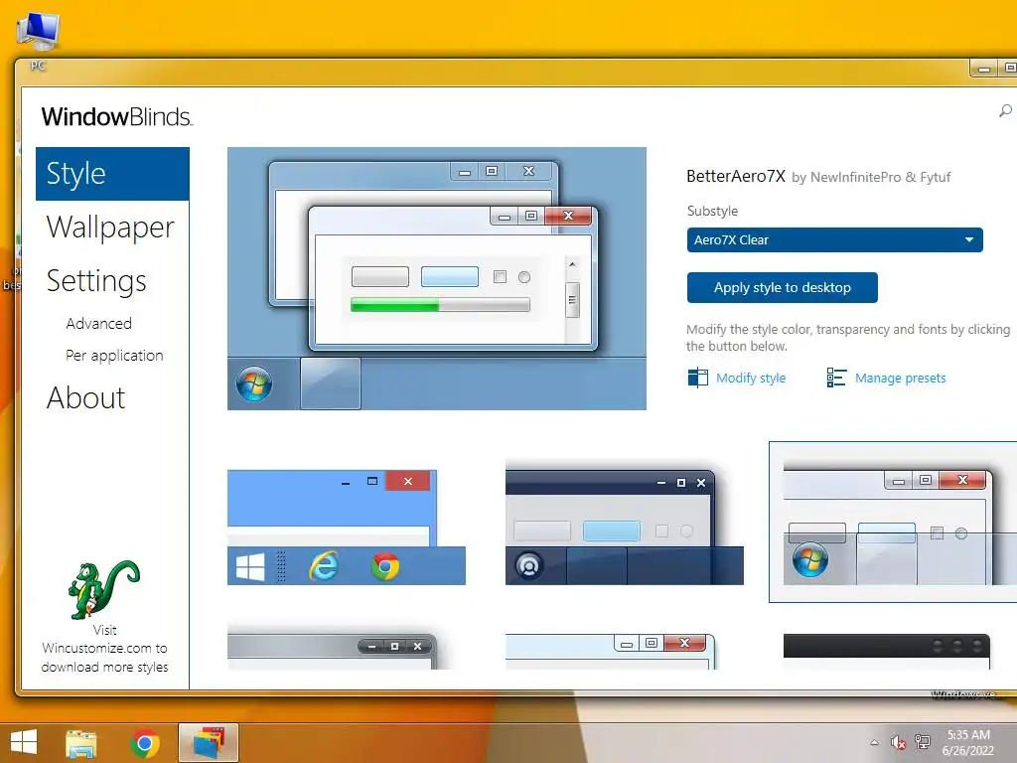Image resolution: width=1017 pixels, height=763 pixels.
Task: Open File Explorer from taskbar
Action: pyautogui.click(x=81, y=743)
